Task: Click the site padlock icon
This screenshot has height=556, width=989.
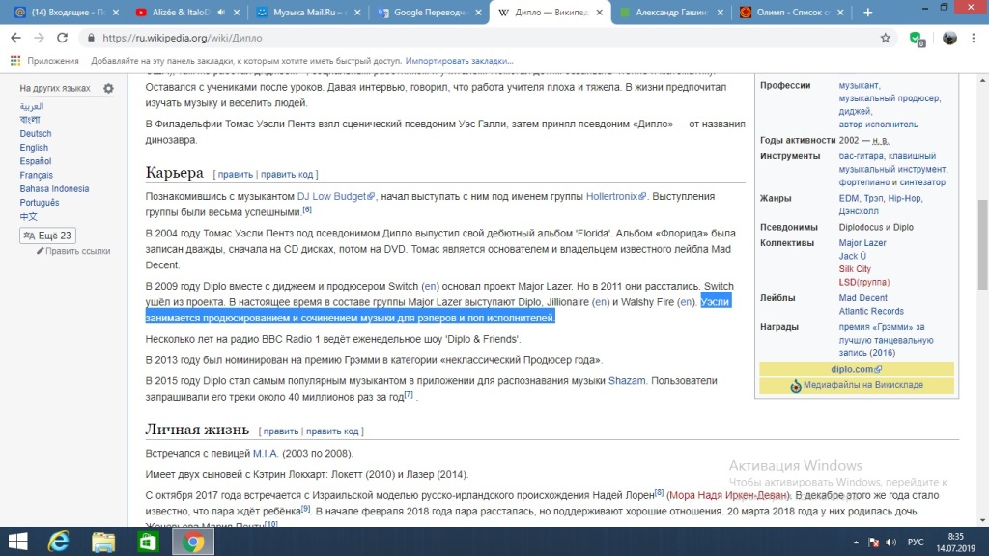Action: (91, 38)
